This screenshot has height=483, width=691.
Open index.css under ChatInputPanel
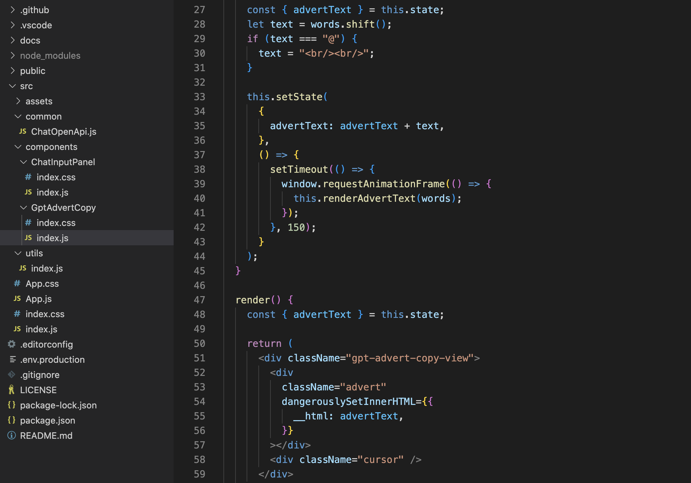point(56,177)
